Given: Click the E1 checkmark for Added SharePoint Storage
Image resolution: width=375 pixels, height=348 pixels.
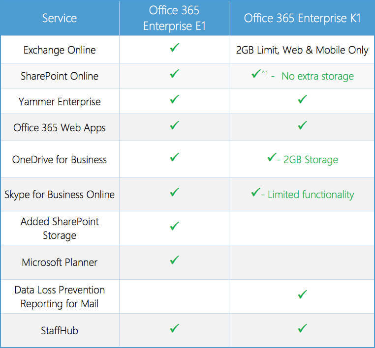Looking at the screenshot, I should coord(174,227).
